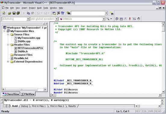The width and height of the screenshot is (166, 114).
Task: Toggle breakpoint with the hand icon
Action: point(139,19)
